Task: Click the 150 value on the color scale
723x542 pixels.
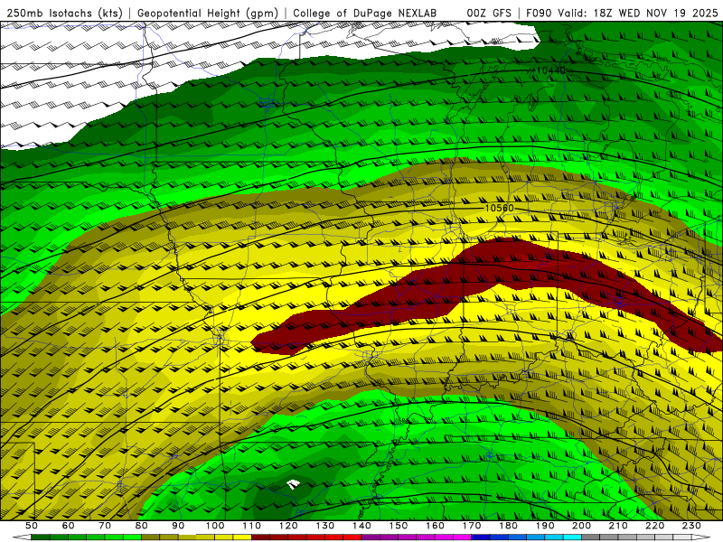Action: [399, 526]
